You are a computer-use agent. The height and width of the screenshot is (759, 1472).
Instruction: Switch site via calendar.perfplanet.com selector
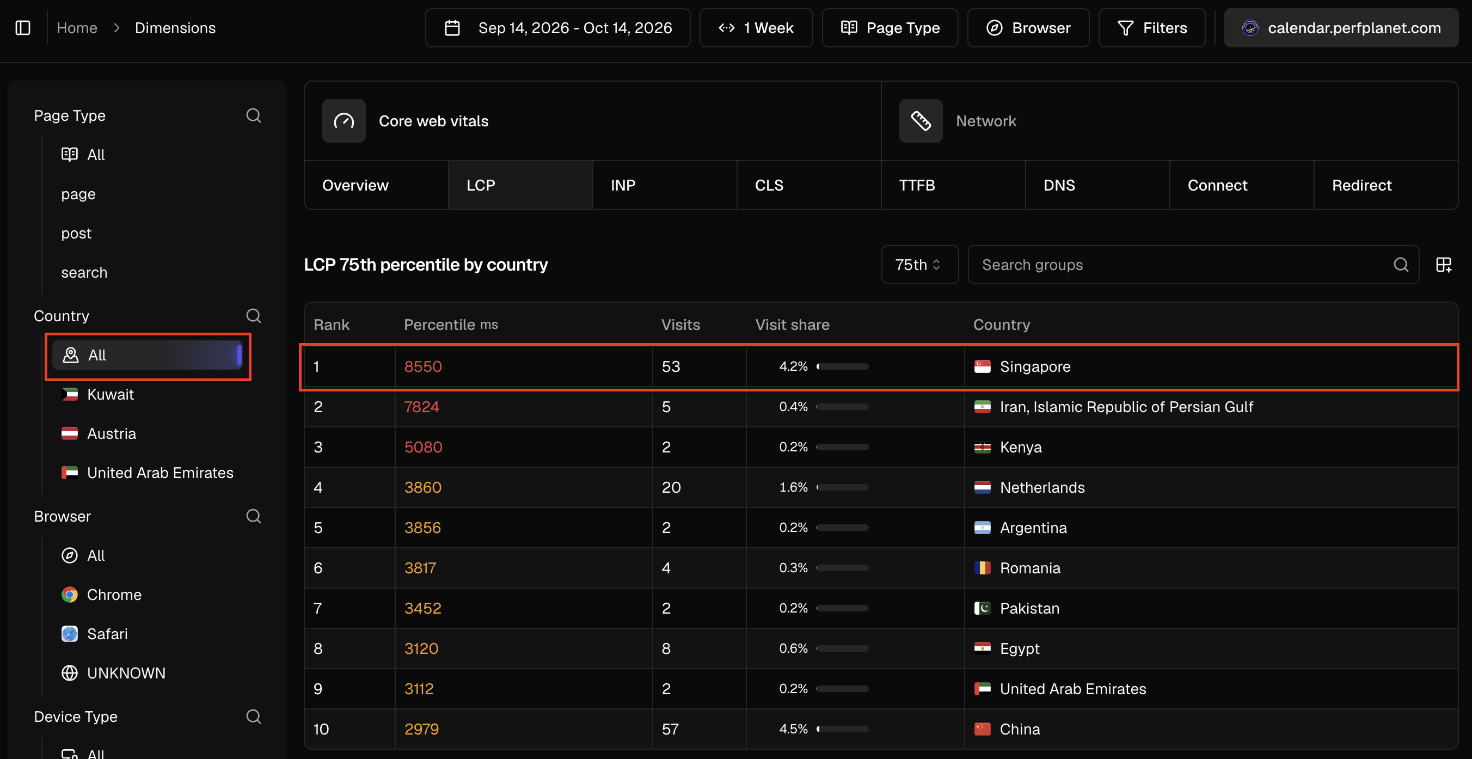(x=1341, y=27)
